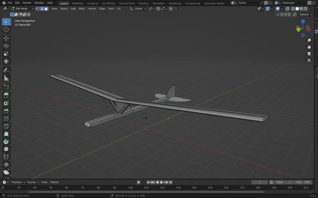Open the Render menu

pyautogui.click(x=27, y=3)
